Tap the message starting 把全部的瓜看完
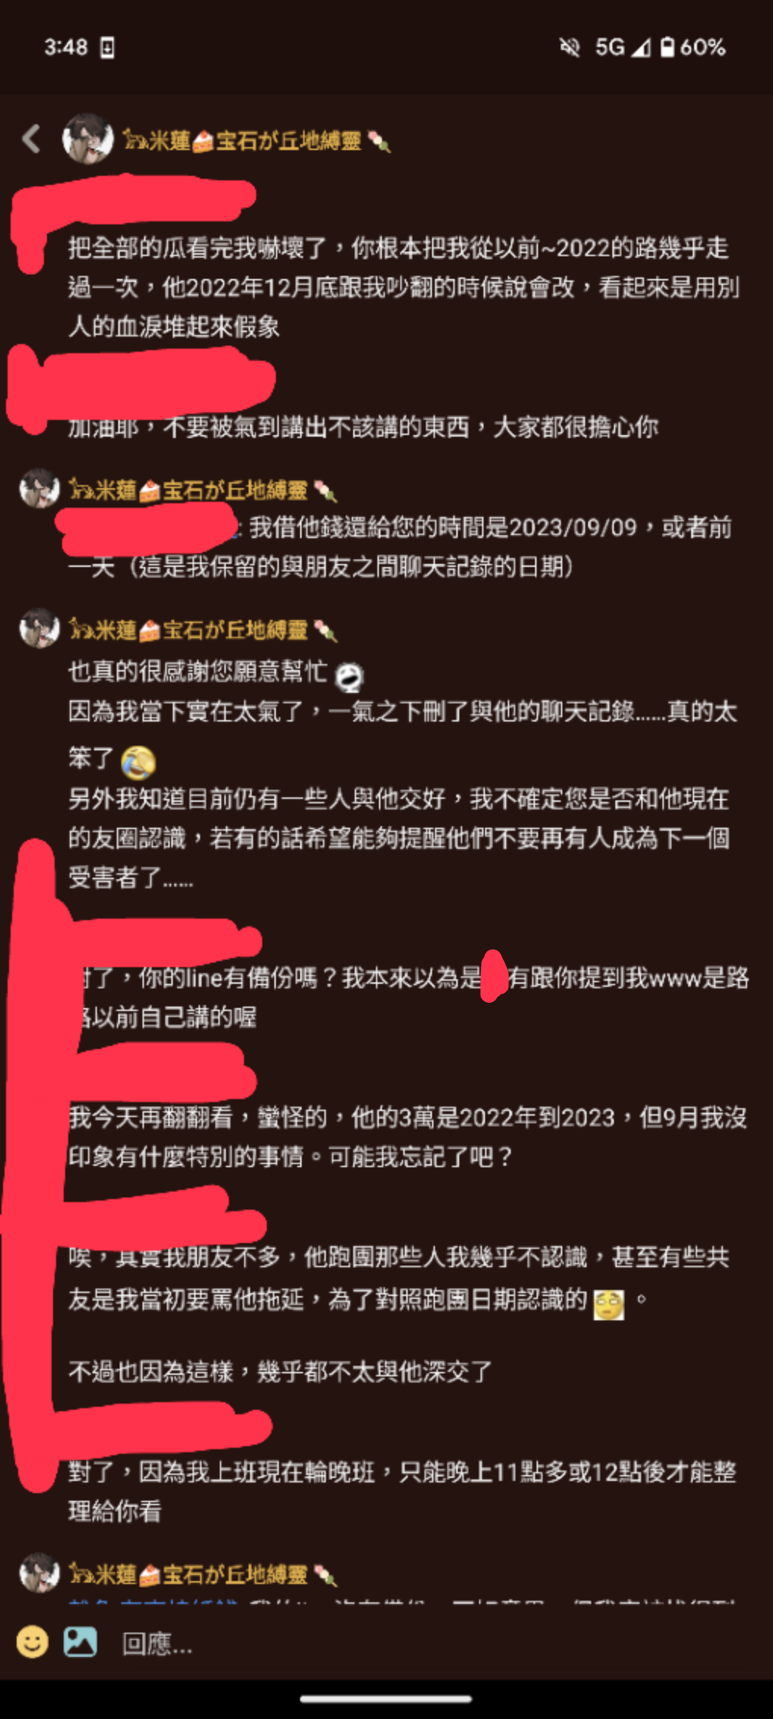Viewport: 773px width, 1719px height. [403, 287]
